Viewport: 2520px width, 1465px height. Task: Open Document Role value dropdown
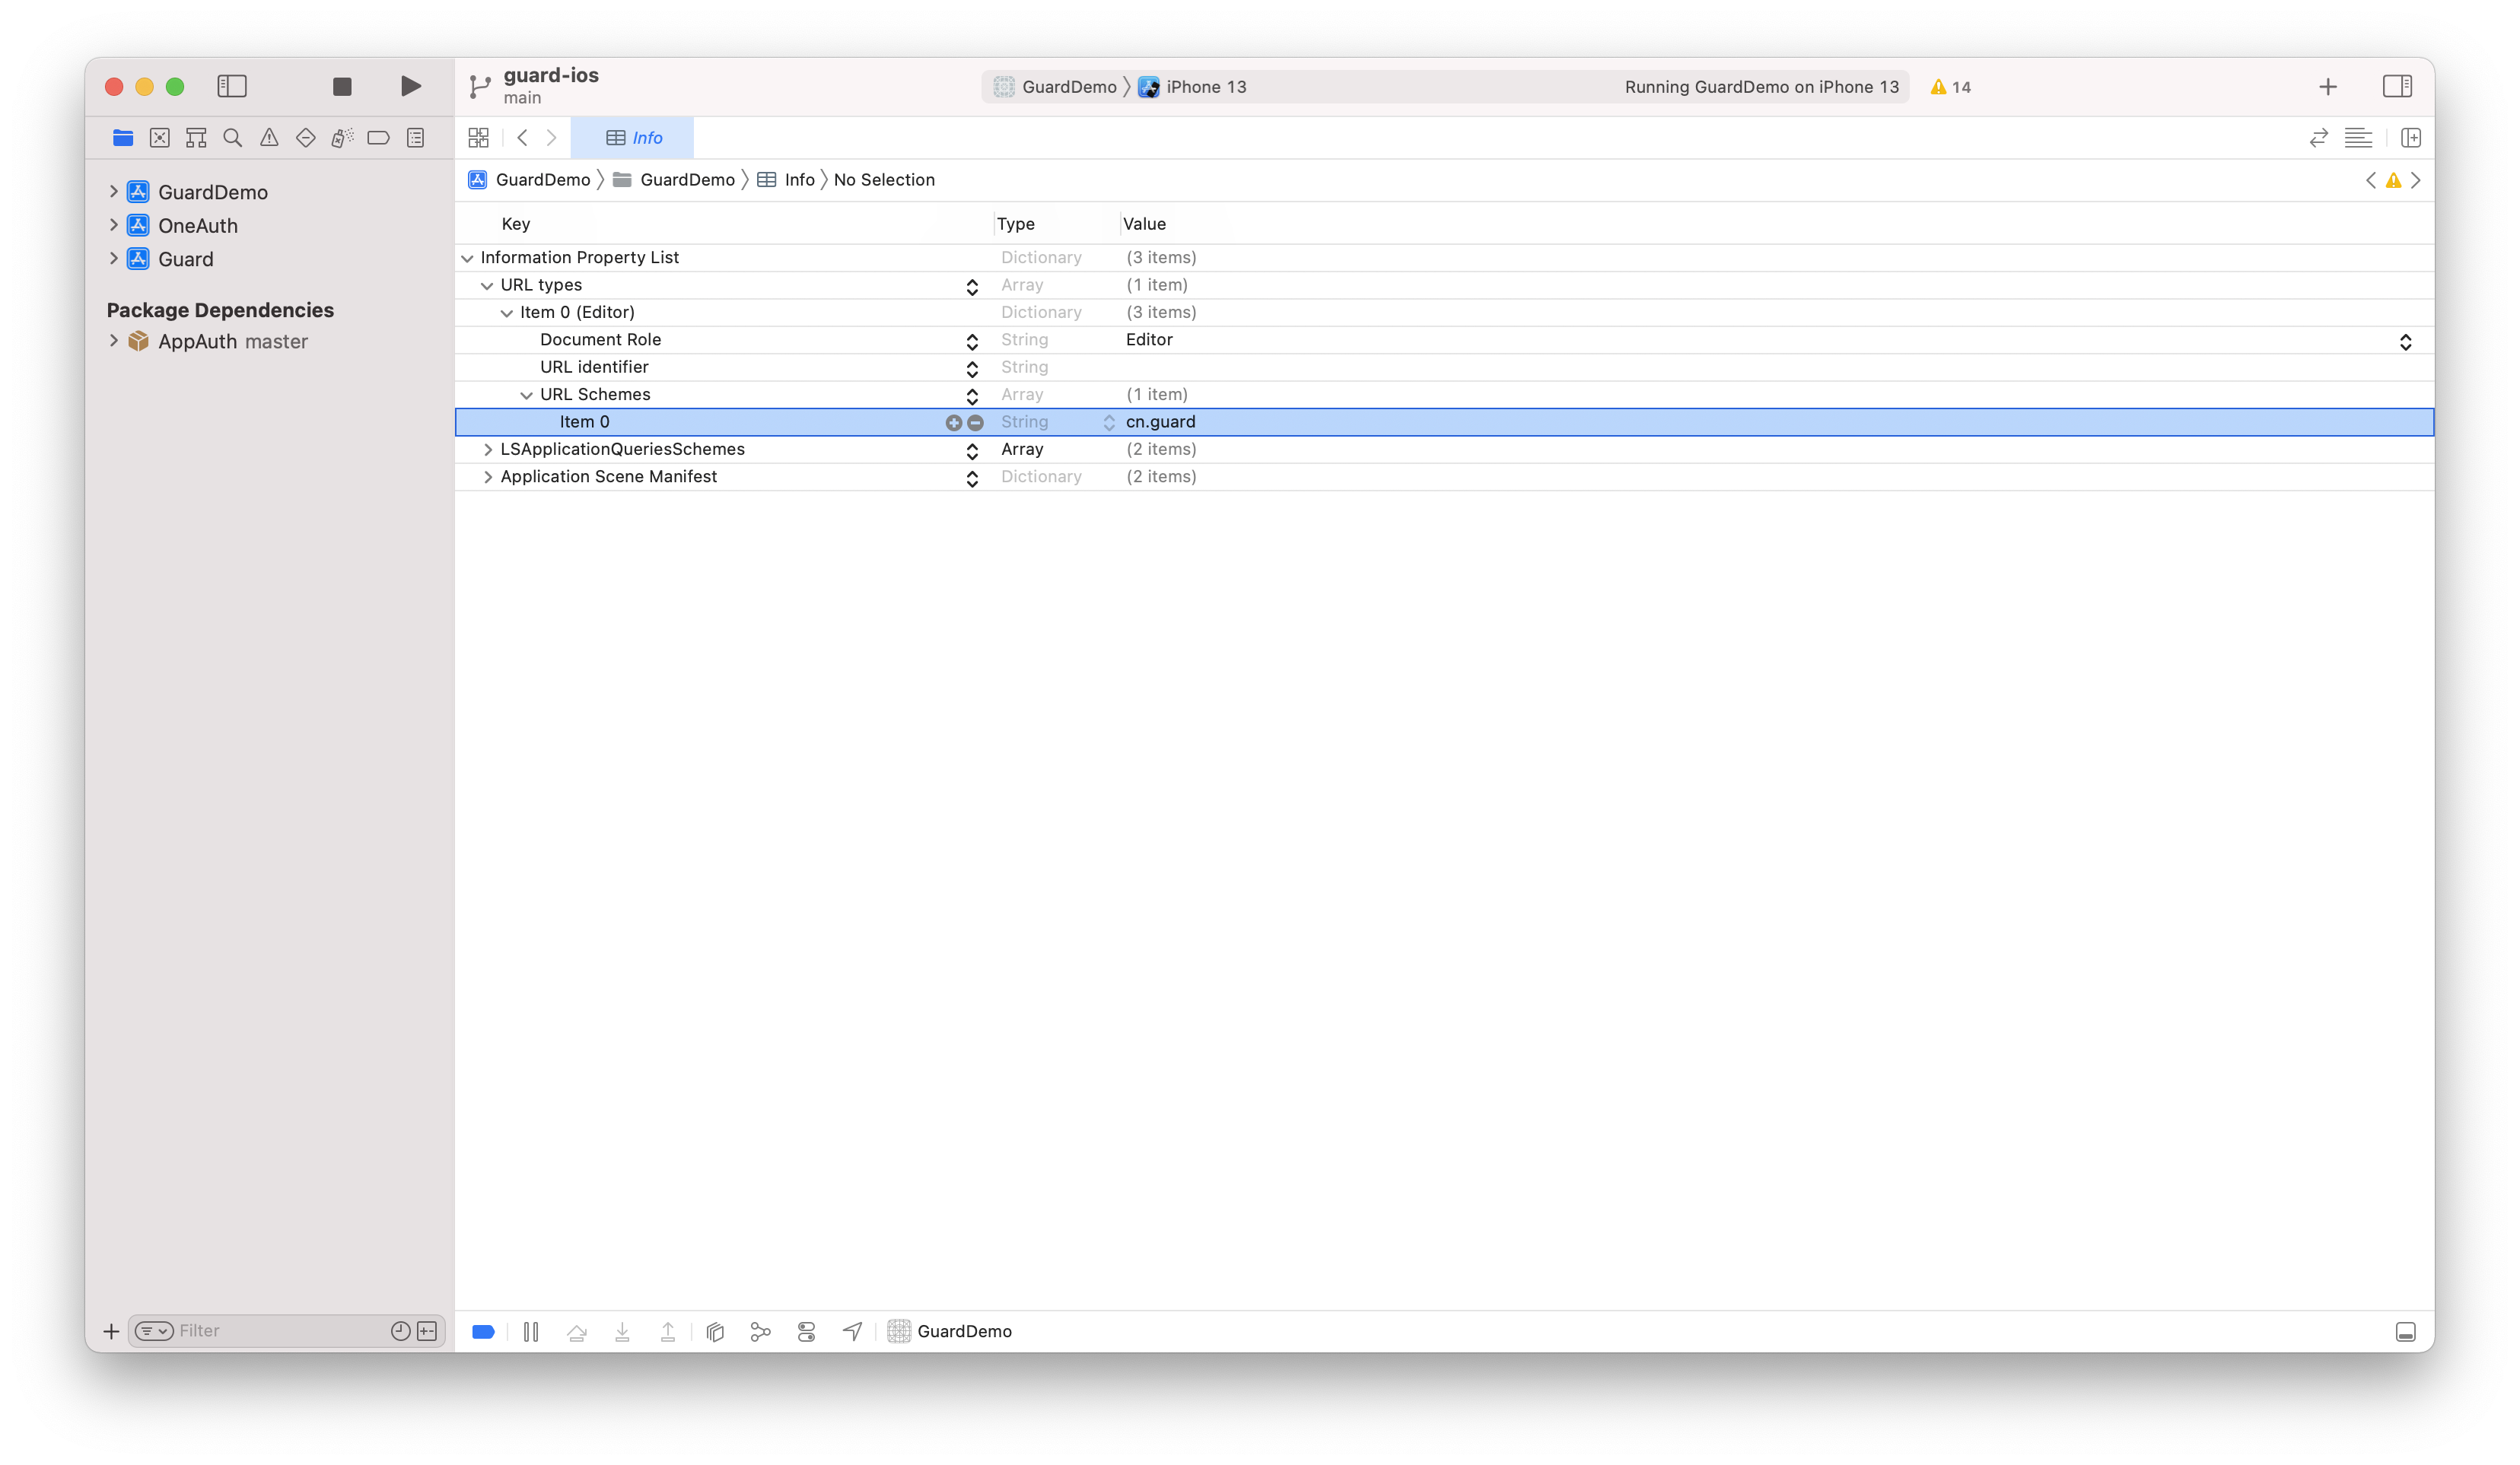2405,341
